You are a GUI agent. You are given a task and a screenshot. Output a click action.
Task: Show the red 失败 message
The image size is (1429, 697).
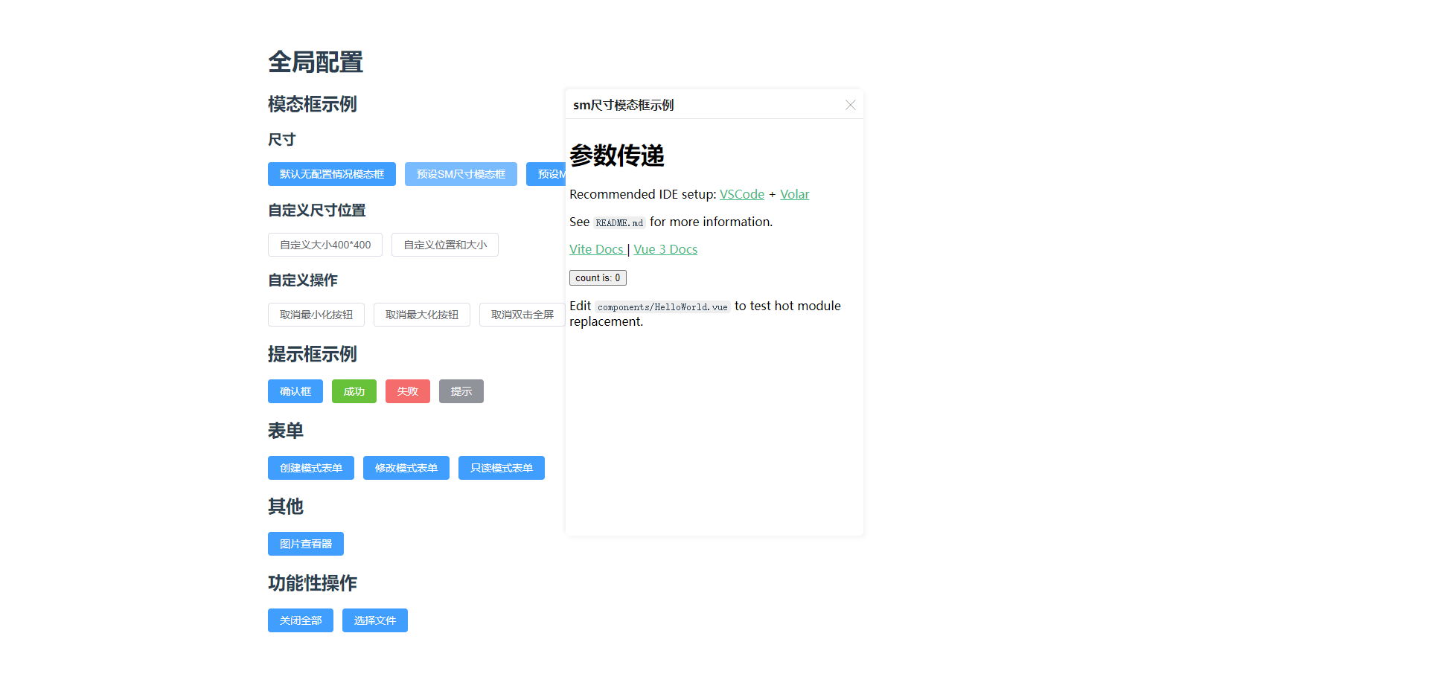pos(408,391)
